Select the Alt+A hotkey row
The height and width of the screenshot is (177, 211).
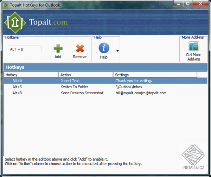(105, 81)
